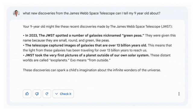Click "infinite wonders of the universe" phrase
Screen dimensions: 196x111
pyautogui.click(x=137, y=70)
